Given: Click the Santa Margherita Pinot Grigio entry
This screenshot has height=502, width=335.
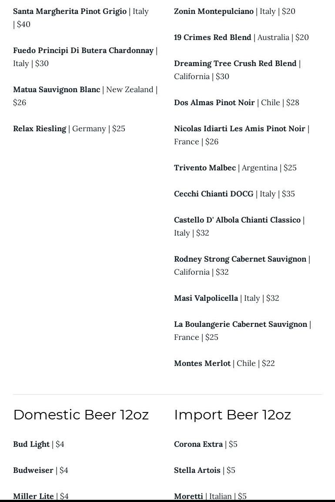Looking at the screenshot, I should pos(70,11).
